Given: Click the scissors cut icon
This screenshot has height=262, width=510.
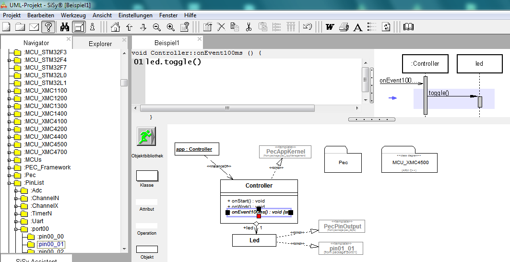Looking at the screenshot, I should tap(249, 27).
